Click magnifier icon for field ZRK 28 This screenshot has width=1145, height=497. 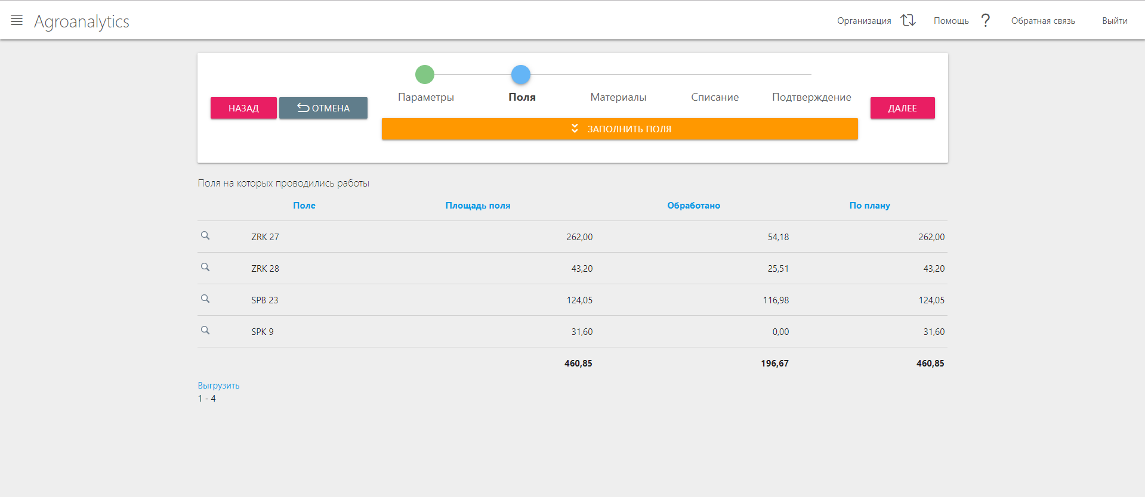[205, 268]
